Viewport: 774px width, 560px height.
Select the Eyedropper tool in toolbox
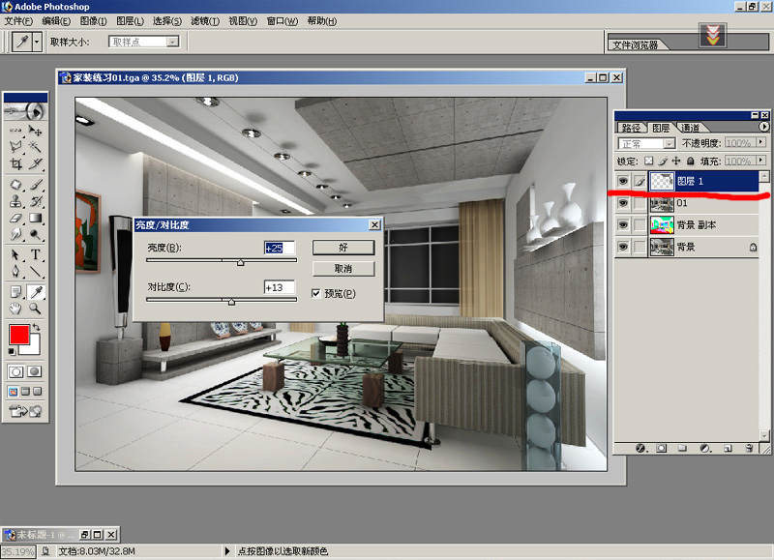[x=35, y=292]
